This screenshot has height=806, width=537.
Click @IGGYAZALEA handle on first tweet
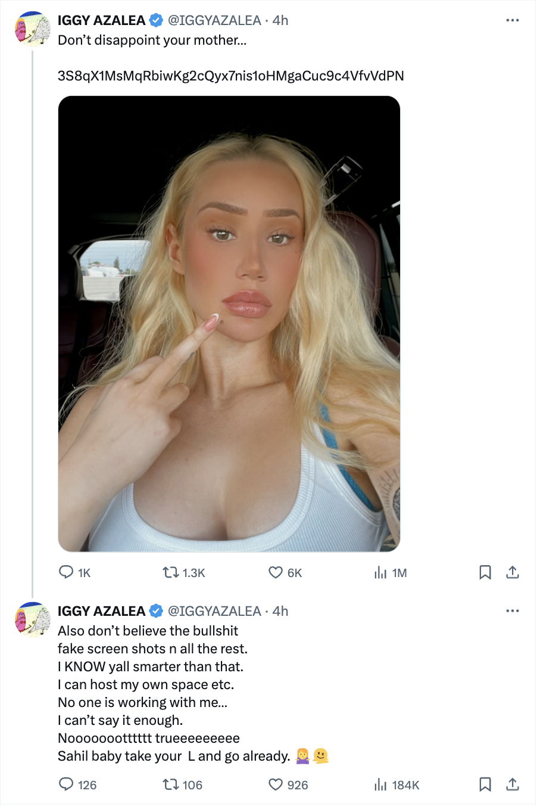(x=214, y=20)
